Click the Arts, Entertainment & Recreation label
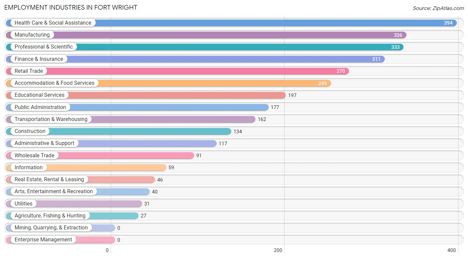The image size is (468, 258). tap(54, 192)
